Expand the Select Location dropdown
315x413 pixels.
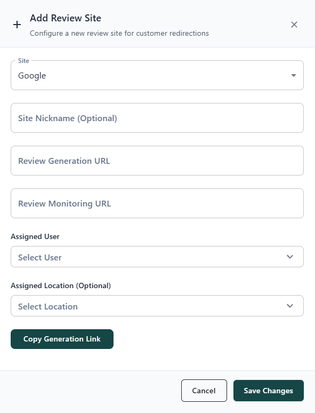[157, 306]
